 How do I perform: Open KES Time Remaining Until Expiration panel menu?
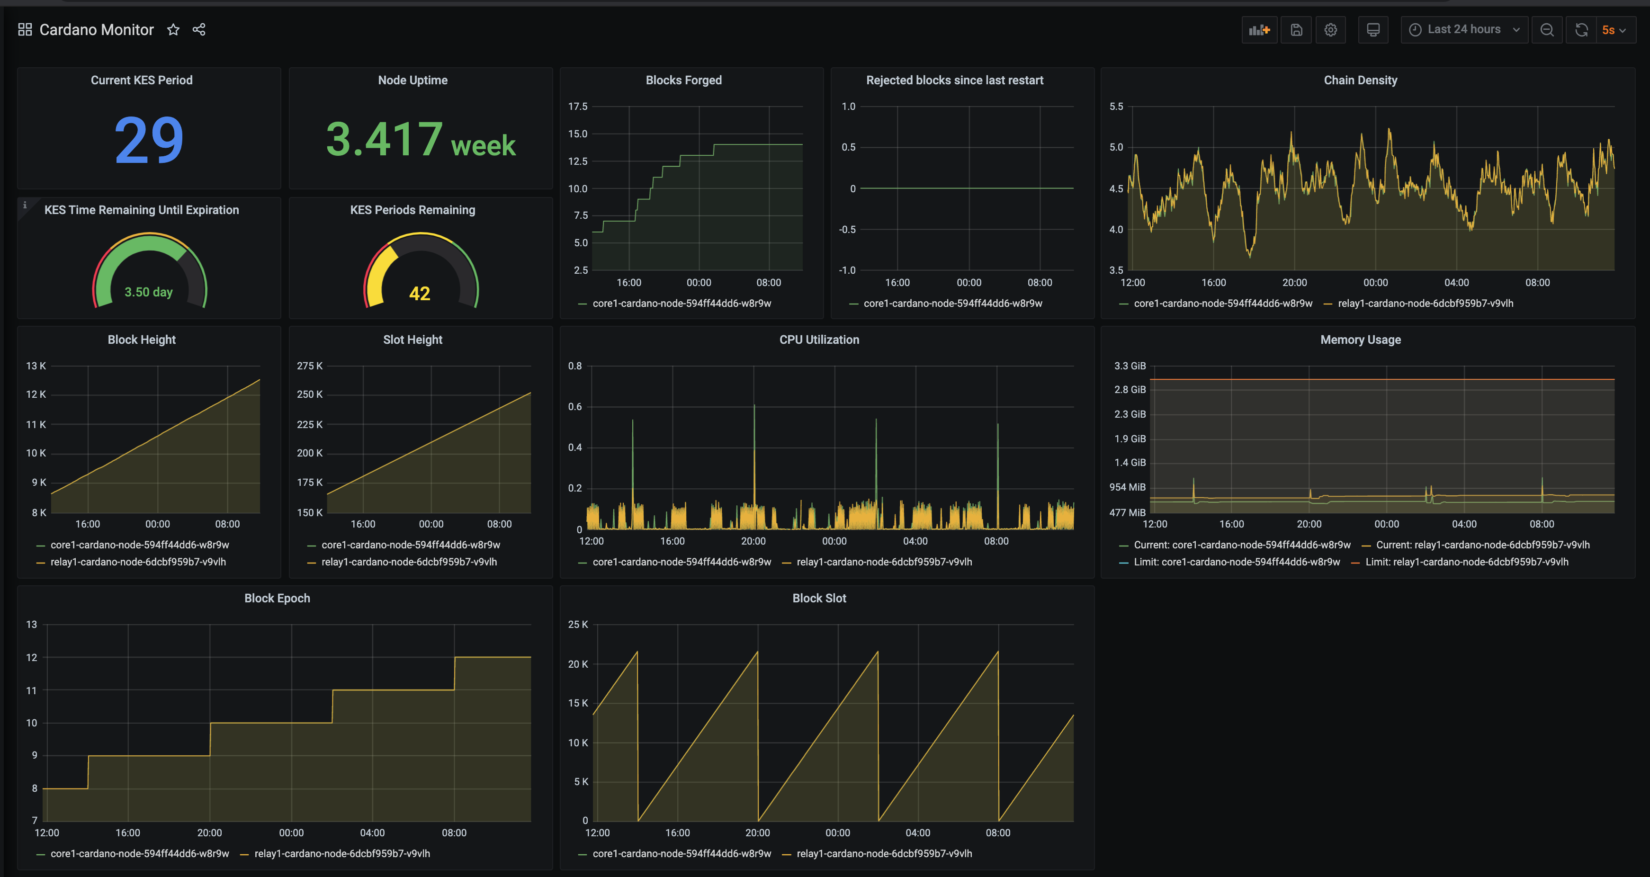pyautogui.click(x=142, y=210)
